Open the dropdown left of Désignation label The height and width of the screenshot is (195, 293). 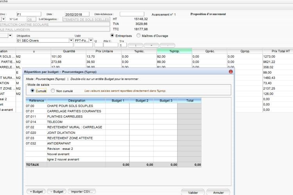click(x=10, y=35)
